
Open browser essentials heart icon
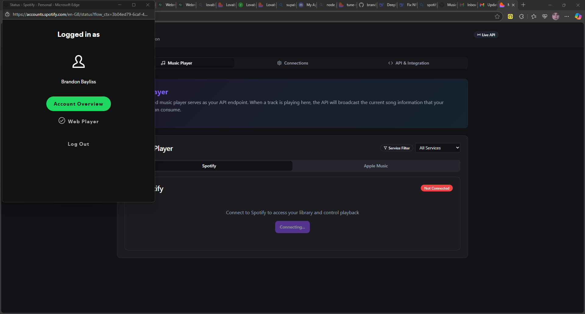point(545,16)
